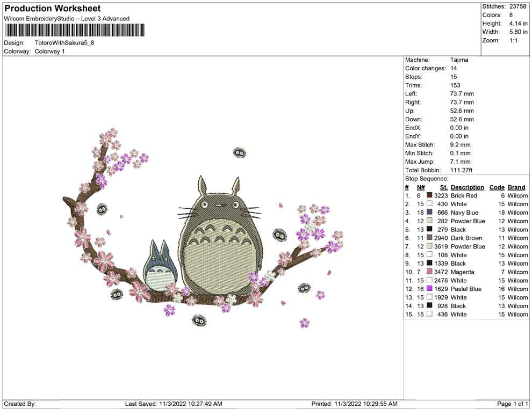Click the Page 1 of 1 footer text

pyautogui.click(x=512, y=404)
